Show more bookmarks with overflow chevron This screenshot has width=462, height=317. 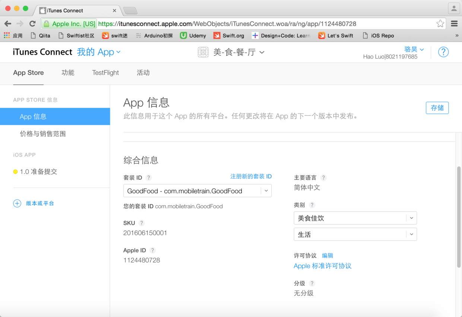(457, 36)
